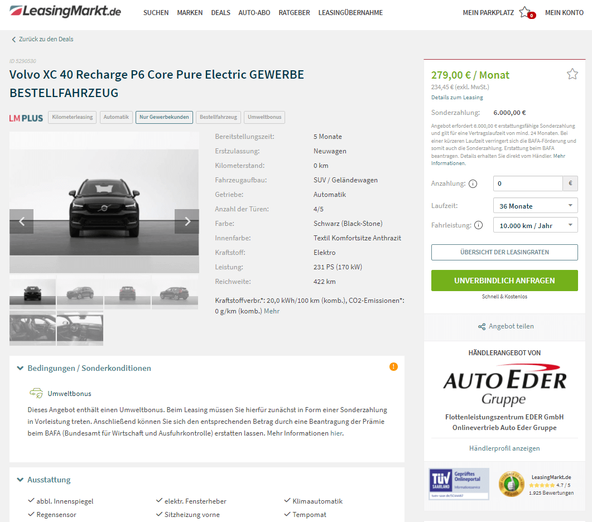This screenshot has height=522, width=592.
Task: Select the Nur Gewerbekunden tag
Action: 164,117
